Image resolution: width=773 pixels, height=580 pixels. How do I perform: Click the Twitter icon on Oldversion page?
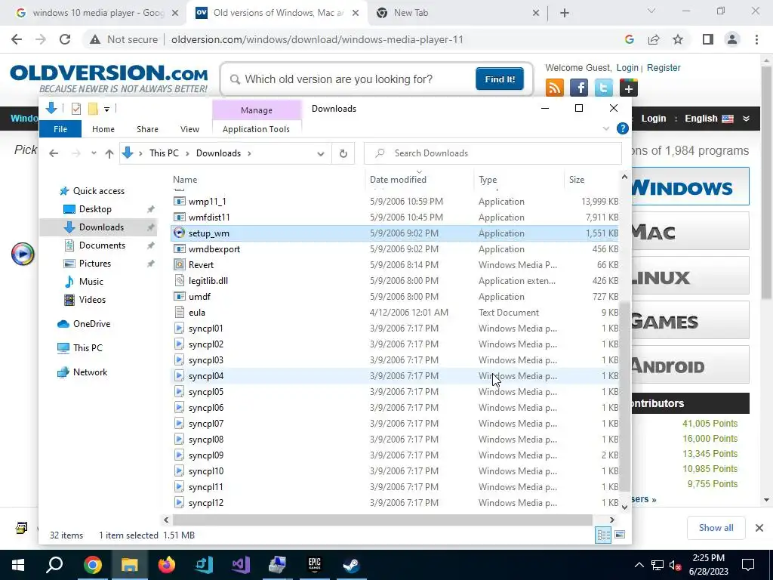point(603,88)
